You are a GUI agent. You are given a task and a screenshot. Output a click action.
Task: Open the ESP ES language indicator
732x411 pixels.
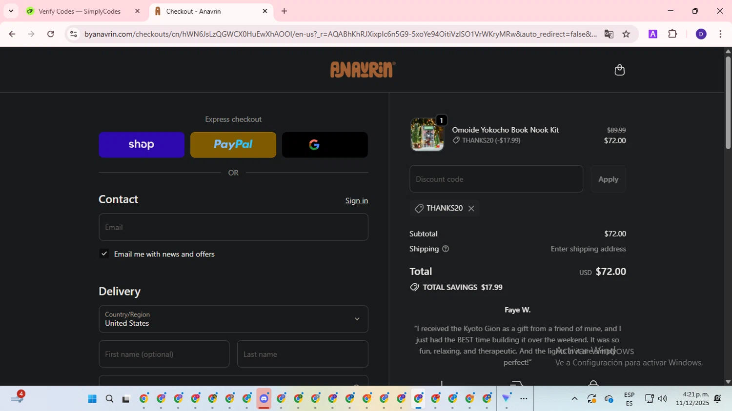click(x=629, y=399)
